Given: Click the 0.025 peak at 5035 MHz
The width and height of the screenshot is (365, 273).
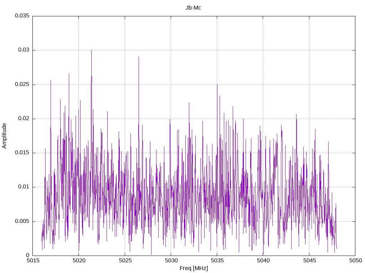Looking at the screenshot, I should click(x=217, y=85).
